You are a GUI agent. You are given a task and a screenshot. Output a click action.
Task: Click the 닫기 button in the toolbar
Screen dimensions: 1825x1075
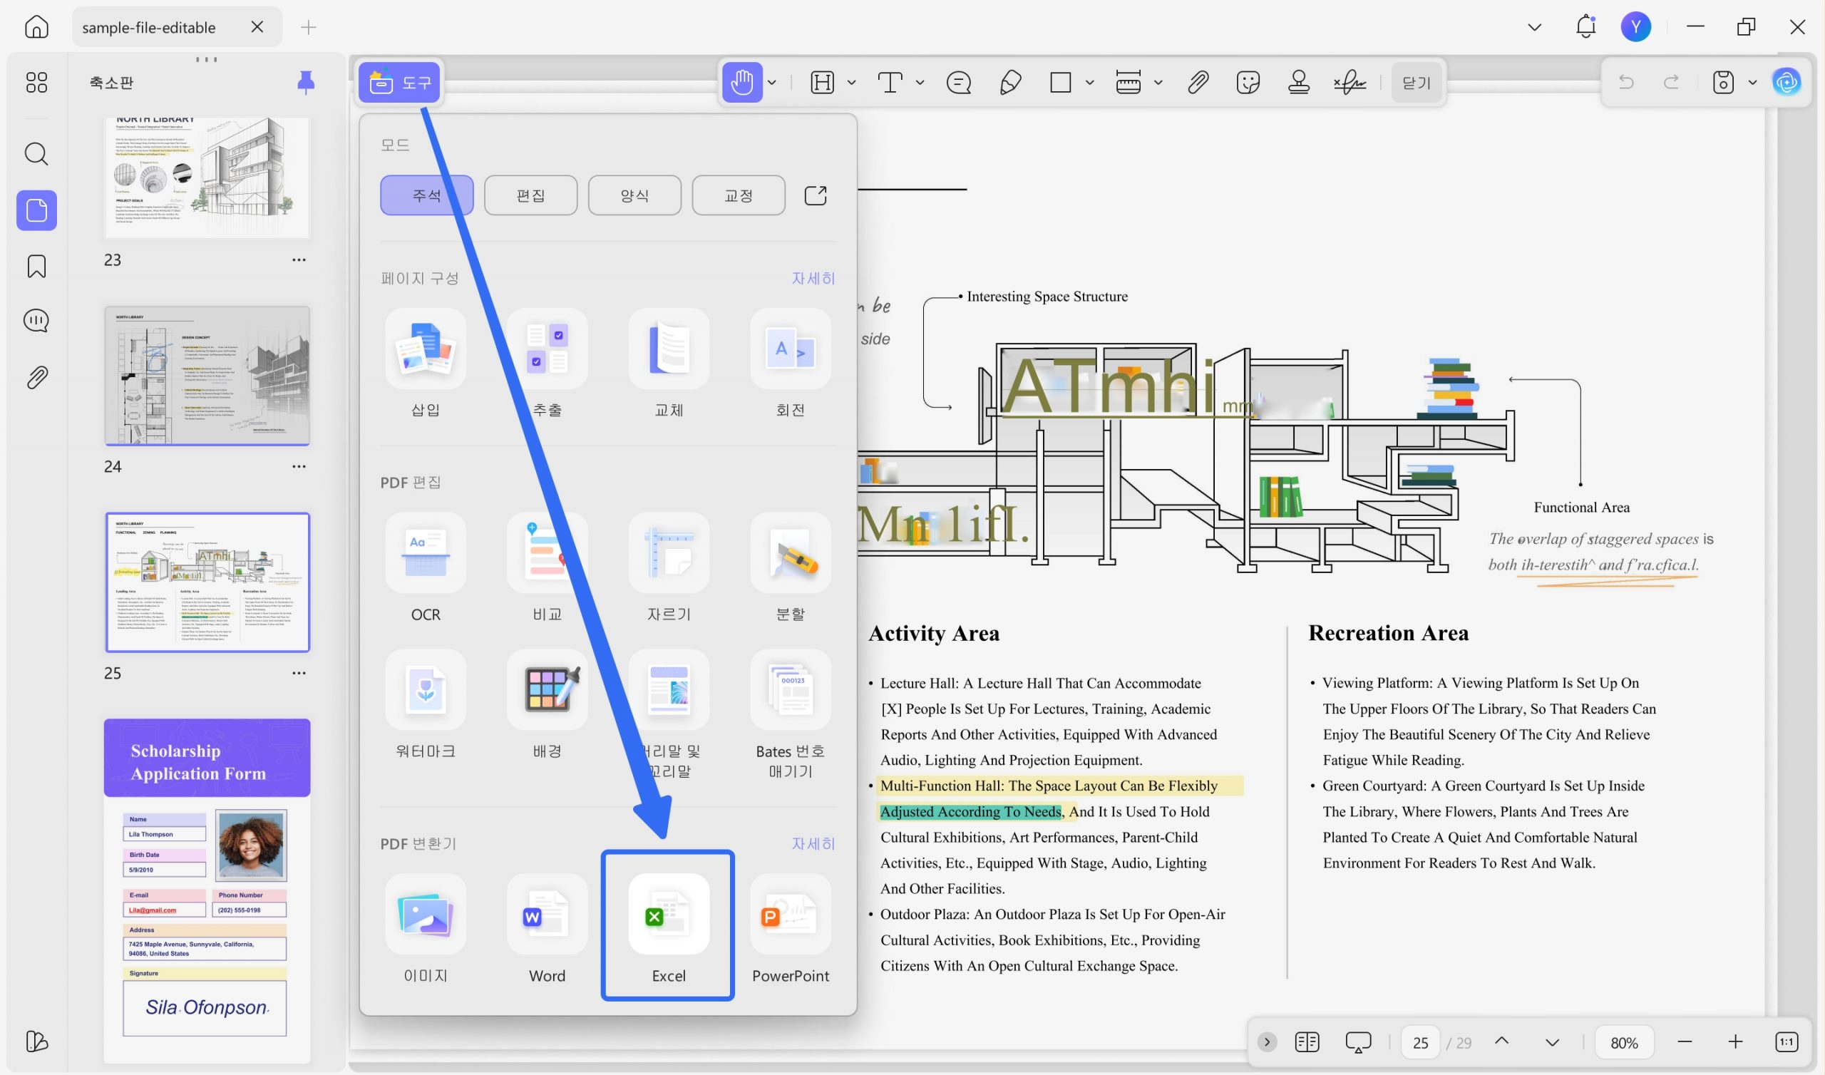point(1416,83)
